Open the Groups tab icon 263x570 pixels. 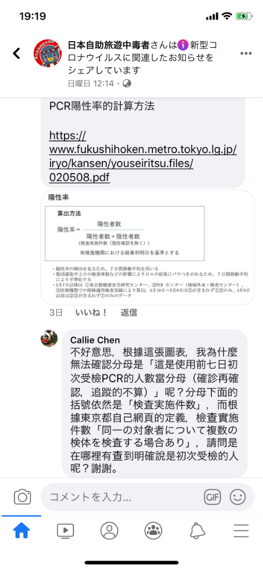click(x=153, y=531)
